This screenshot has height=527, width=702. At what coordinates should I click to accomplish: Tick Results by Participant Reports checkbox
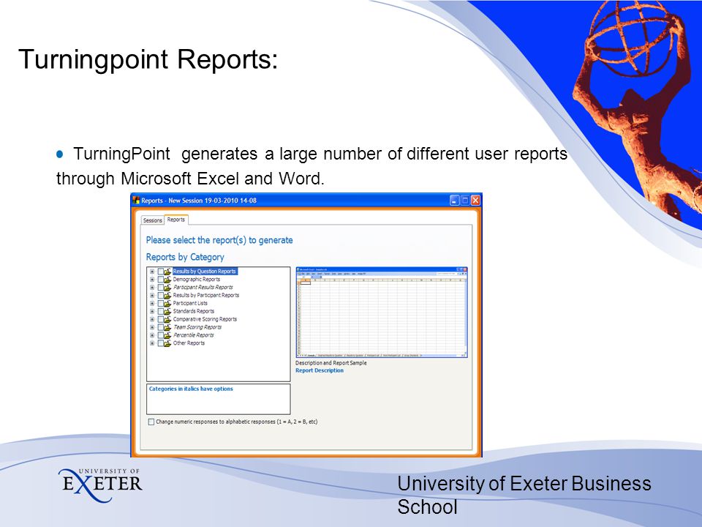point(160,295)
